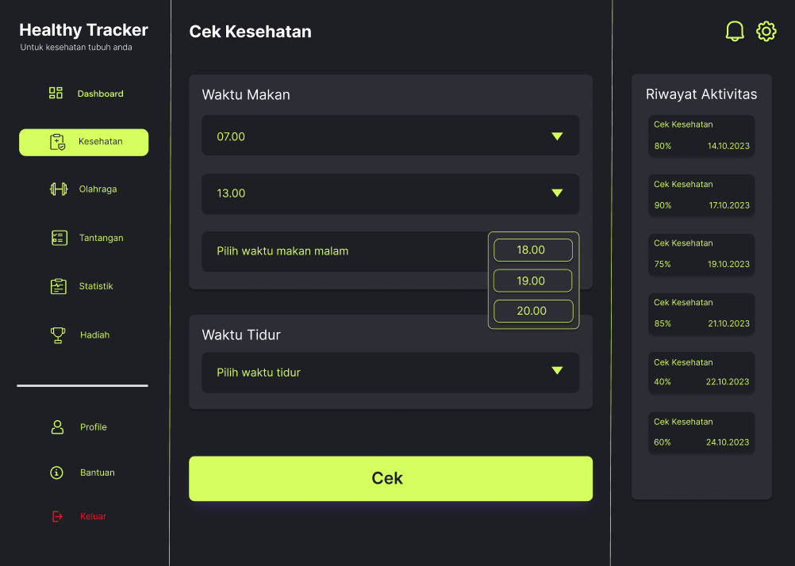Click the Statistik chart icon

pos(59,286)
